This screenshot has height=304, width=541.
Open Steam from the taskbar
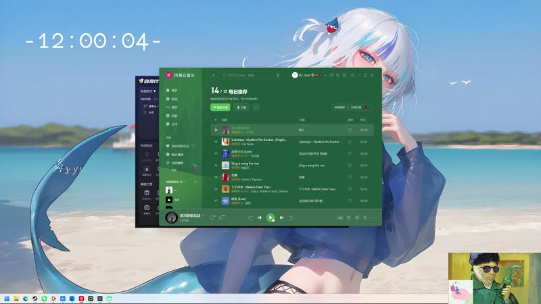click(x=35, y=299)
